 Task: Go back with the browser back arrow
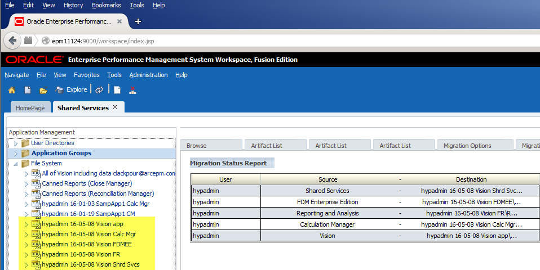(12, 40)
